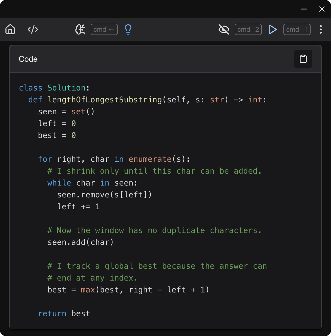This screenshot has width=331, height=336.
Task: Copy code with the clipboard icon
Action: coord(303,59)
